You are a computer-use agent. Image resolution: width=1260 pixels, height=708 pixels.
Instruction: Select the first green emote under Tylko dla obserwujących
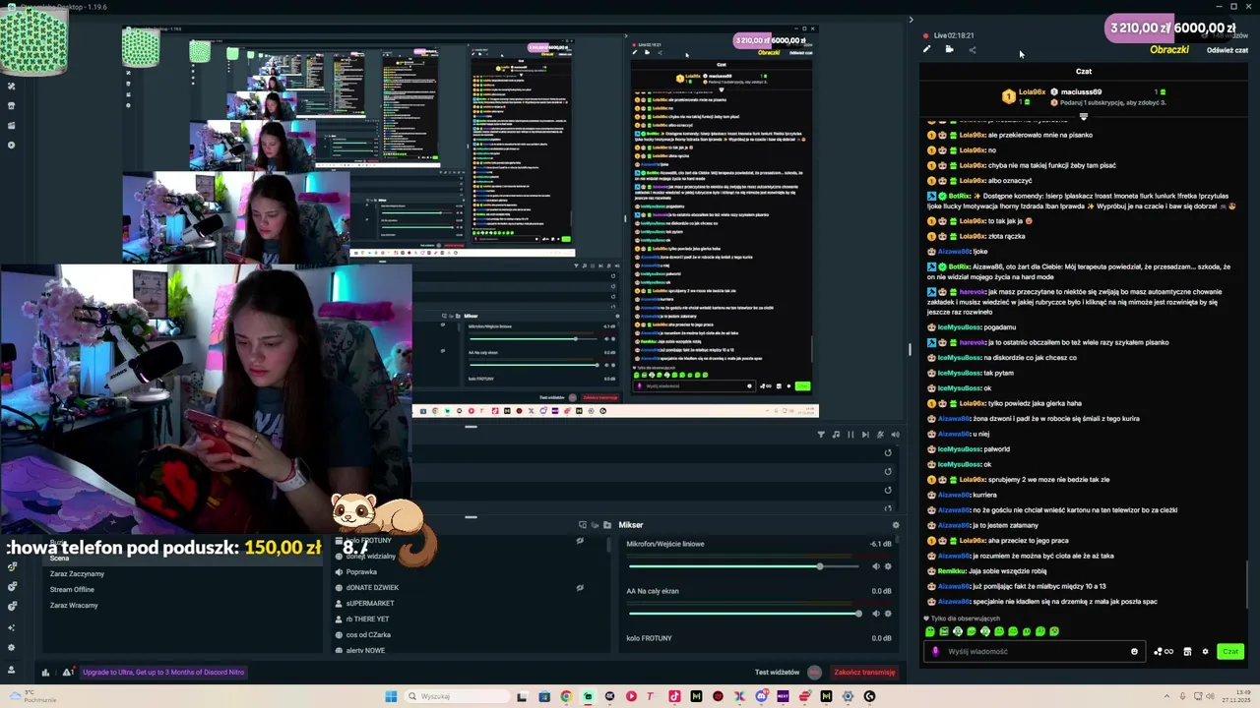[x=930, y=631]
